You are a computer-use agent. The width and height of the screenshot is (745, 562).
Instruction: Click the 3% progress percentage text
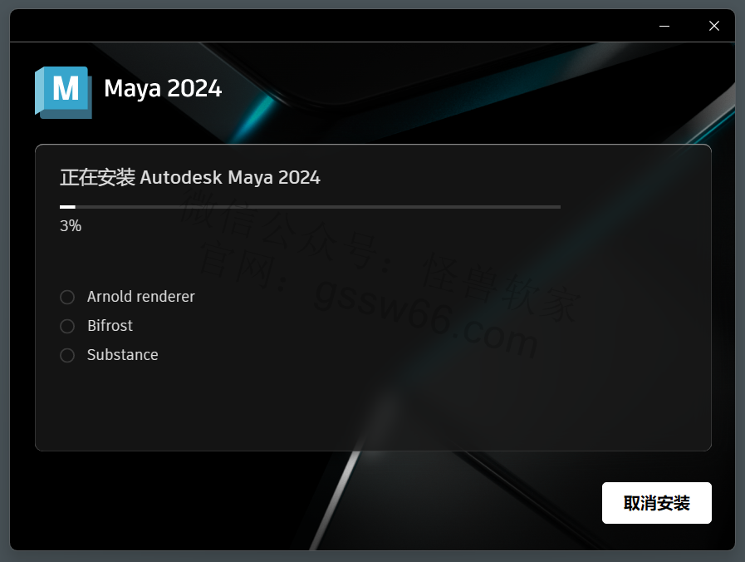71,226
